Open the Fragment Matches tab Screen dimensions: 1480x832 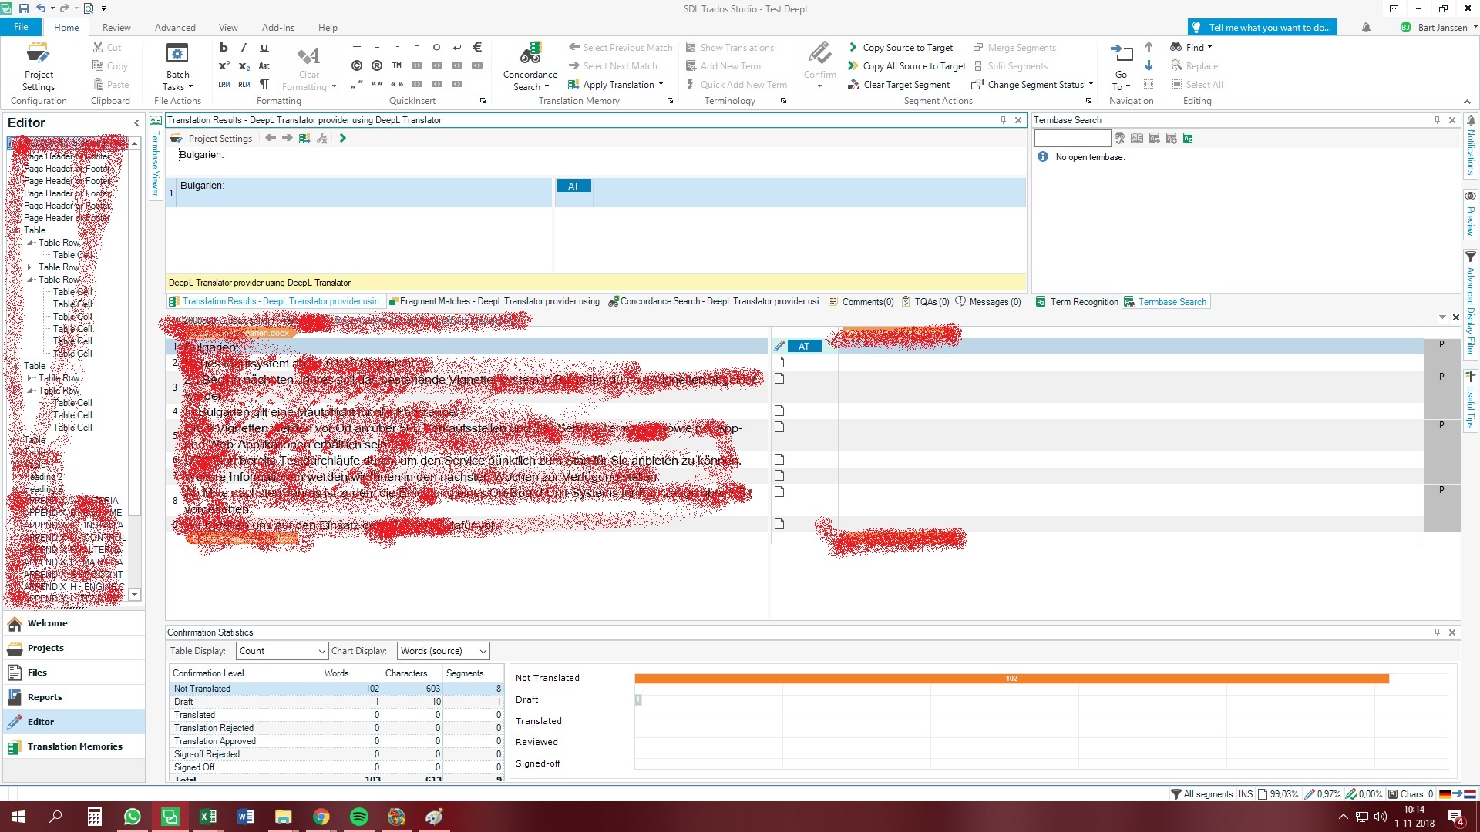(497, 302)
